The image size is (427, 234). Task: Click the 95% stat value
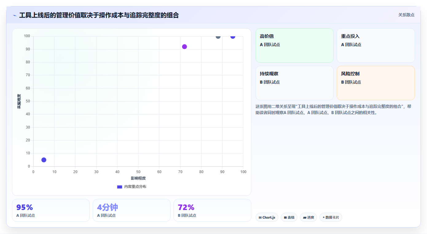[25, 208]
